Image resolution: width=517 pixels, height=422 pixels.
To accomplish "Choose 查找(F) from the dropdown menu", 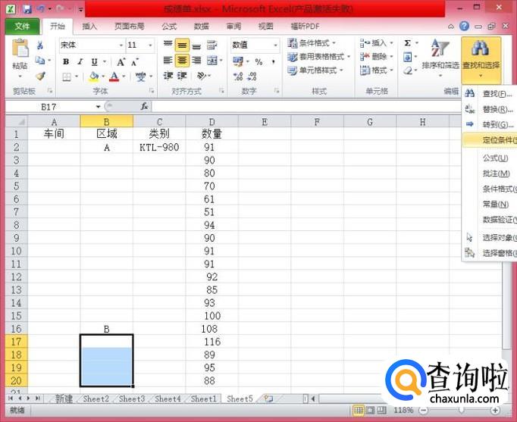I will pyautogui.click(x=490, y=94).
